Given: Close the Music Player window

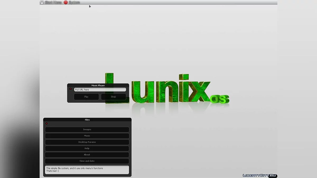Looking at the screenshot, I should point(71,89).
